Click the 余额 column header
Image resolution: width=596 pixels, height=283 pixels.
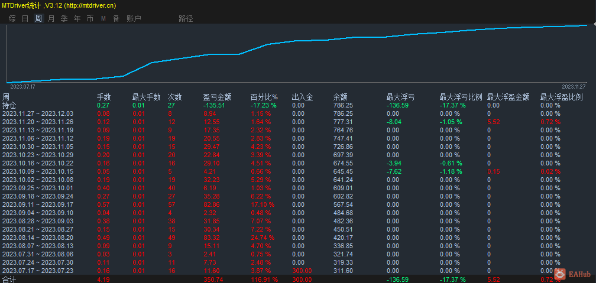[x=340, y=97]
